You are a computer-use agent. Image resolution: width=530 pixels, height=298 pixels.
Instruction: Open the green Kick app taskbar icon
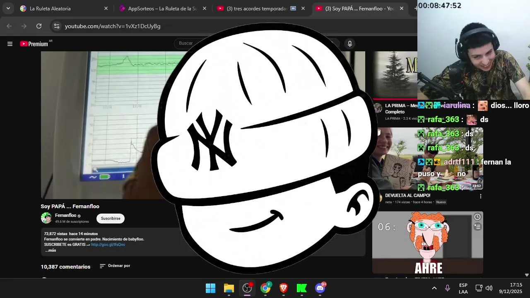click(302, 288)
